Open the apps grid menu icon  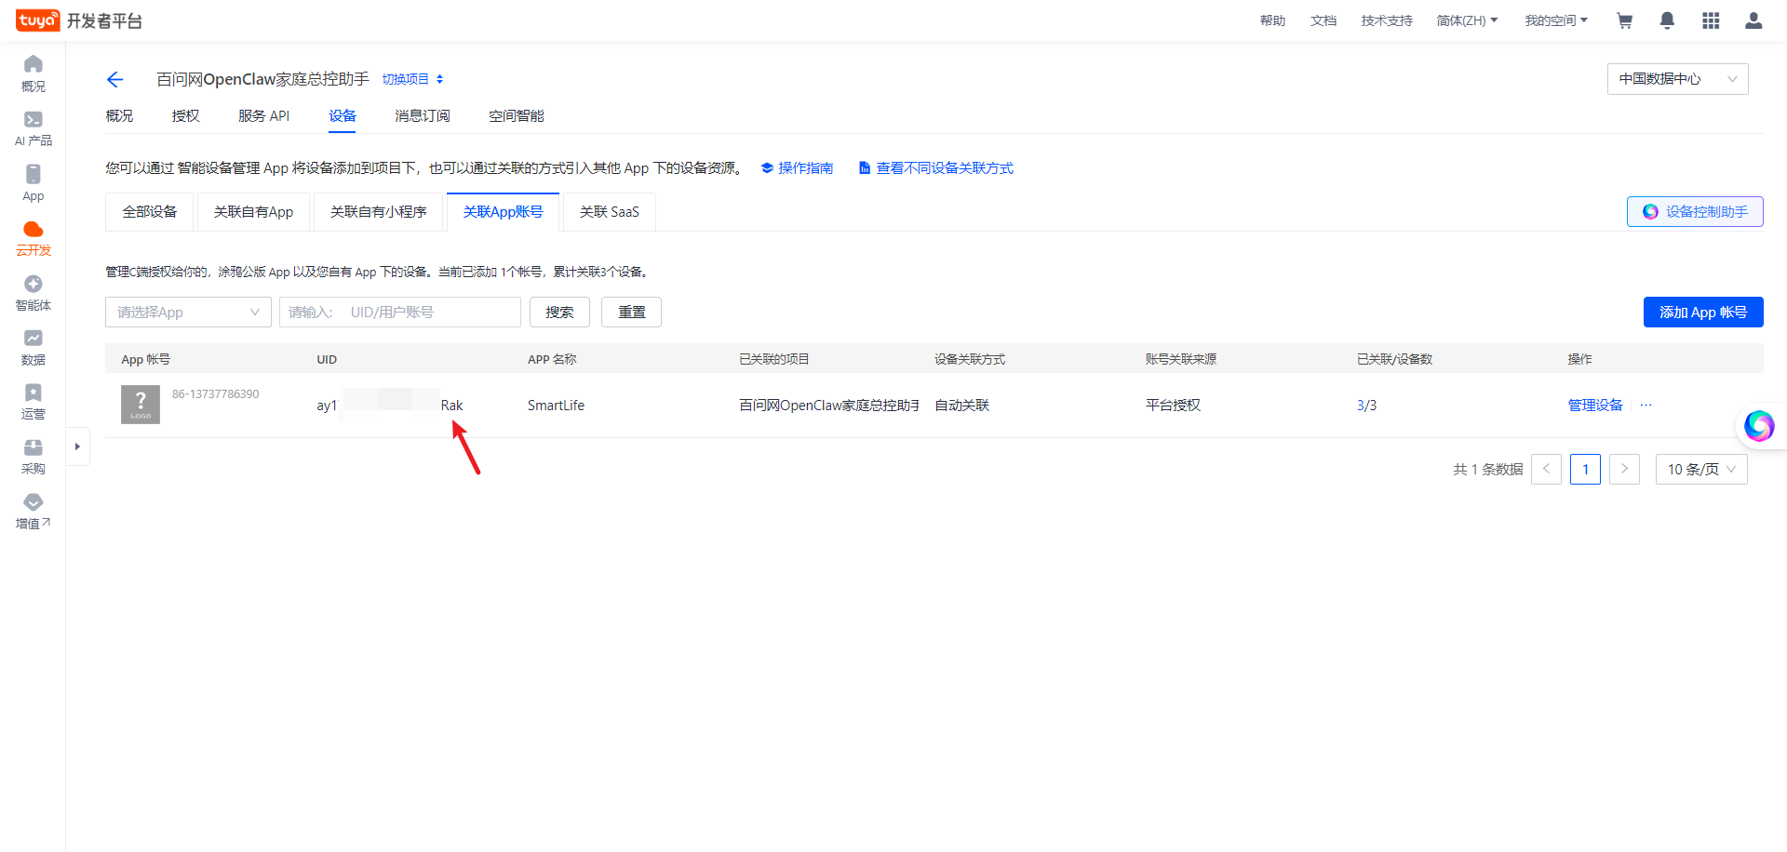[1711, 20]
